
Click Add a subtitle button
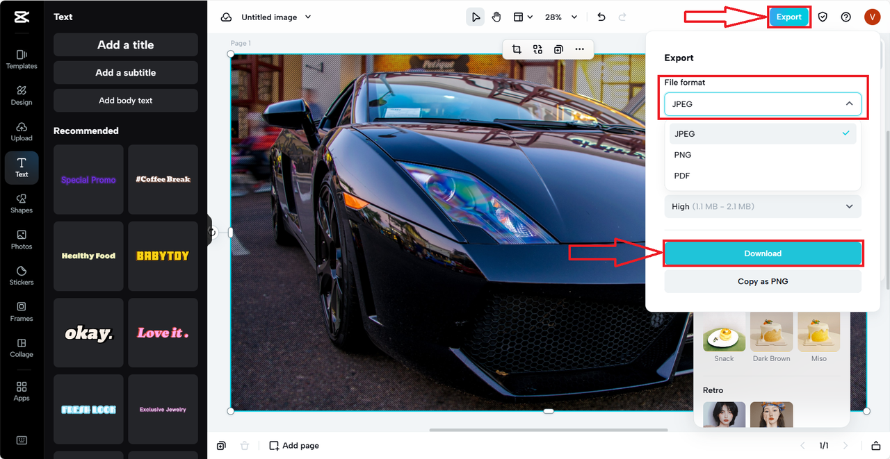[x=126, y=73]
